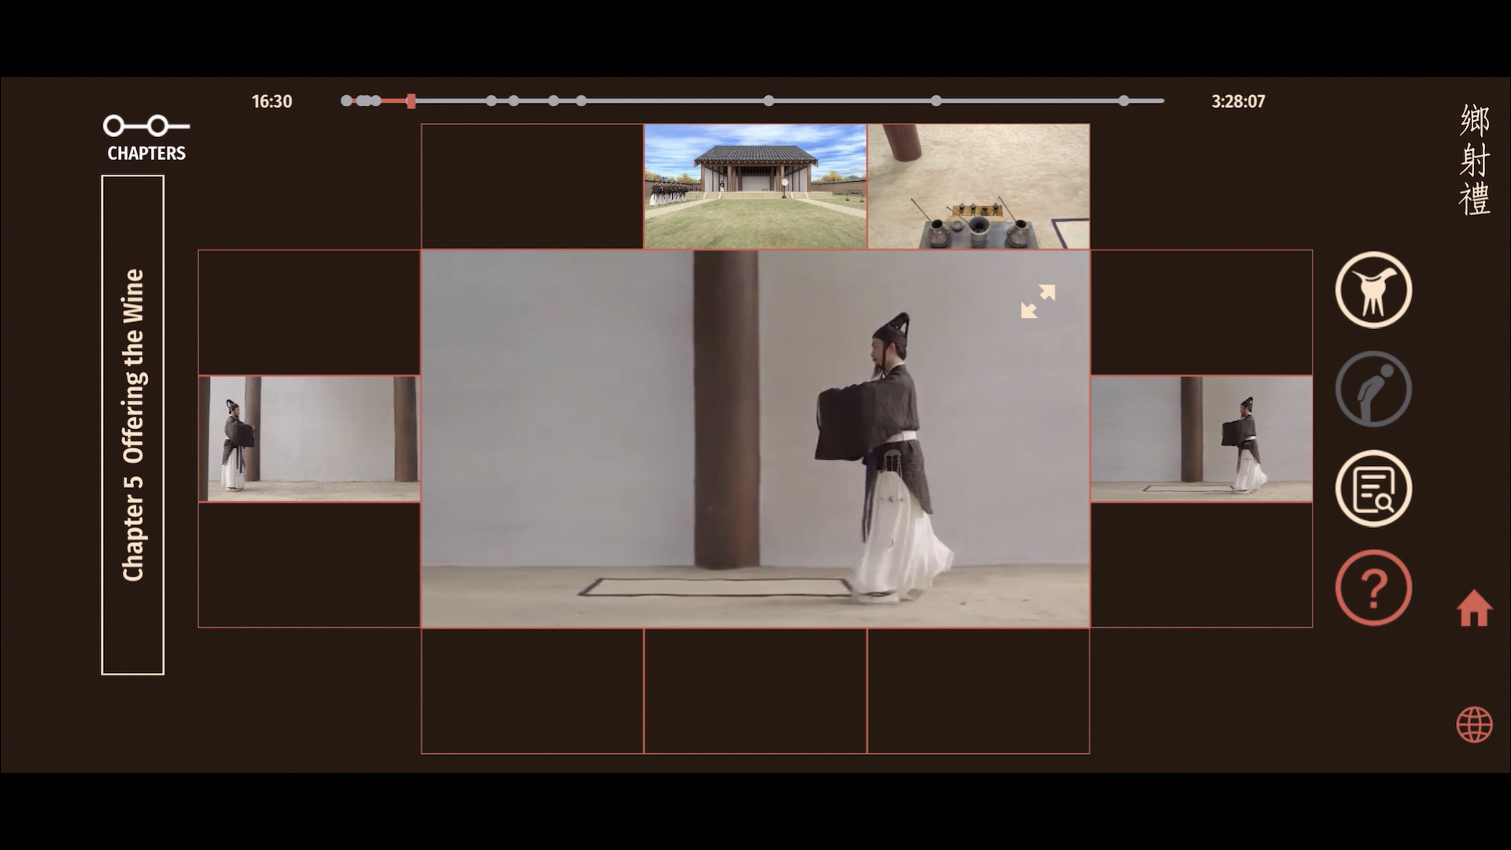This screenshot has width=1511, height=850.
Task: Select the courtyard hall overview thumbnail
Action: [x=755, y=187]
